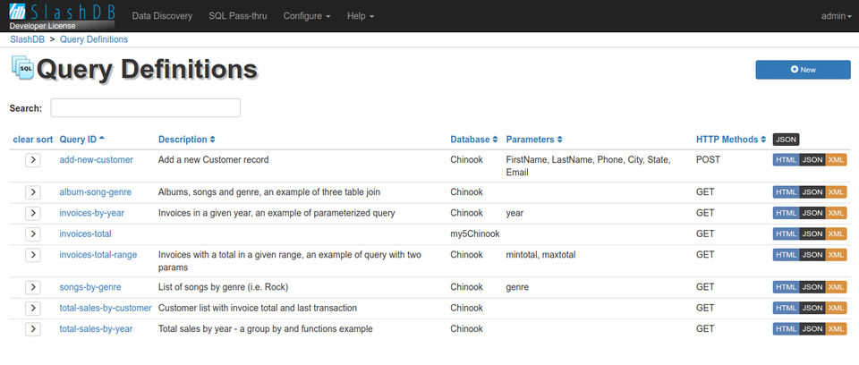Click the clear sort link

(x=32, y=140)
